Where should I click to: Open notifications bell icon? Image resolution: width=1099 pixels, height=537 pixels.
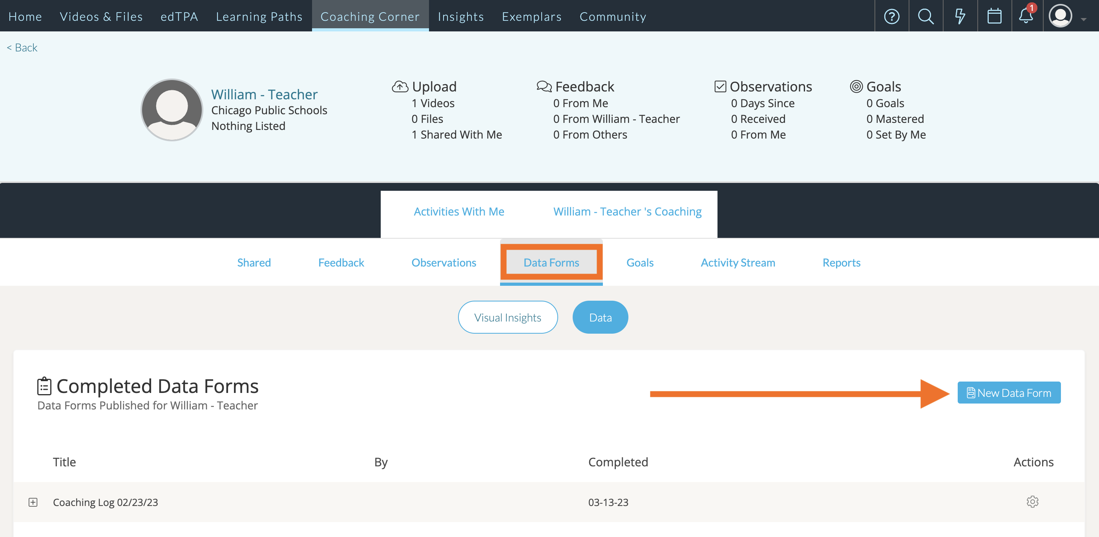[x=1026, y=16]
